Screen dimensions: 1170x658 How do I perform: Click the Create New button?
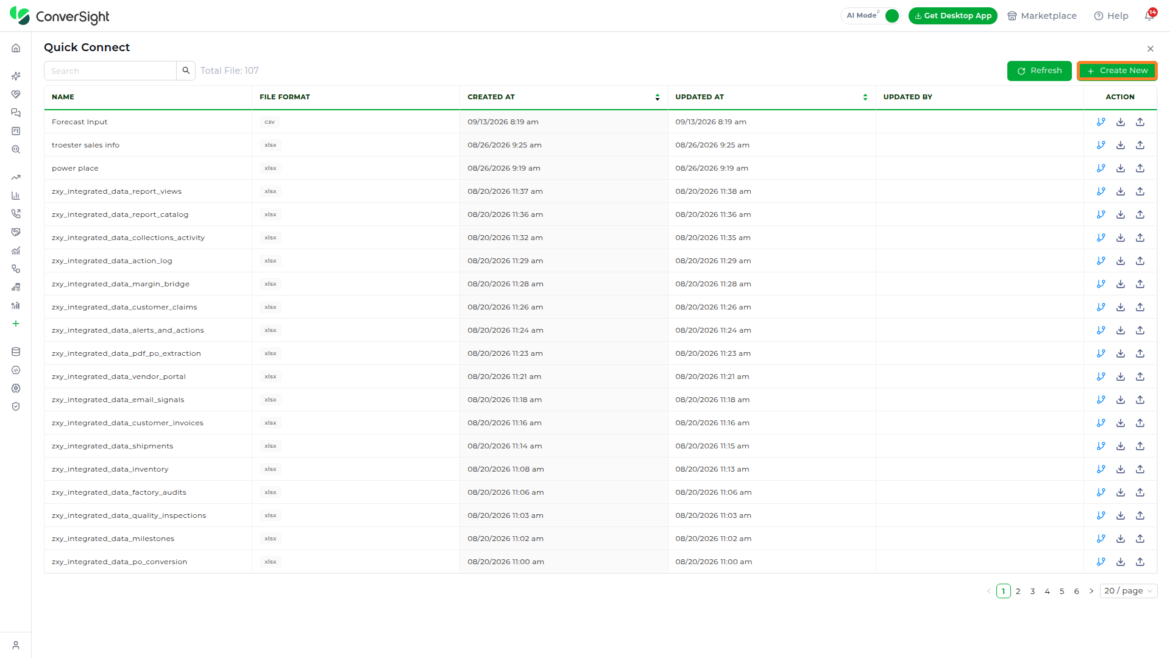point(1117,71)
